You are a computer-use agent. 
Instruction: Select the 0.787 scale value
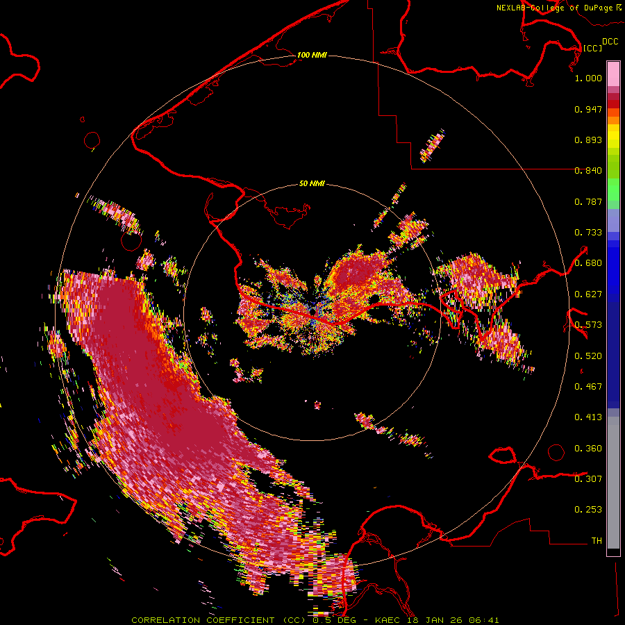click(588, 201)
